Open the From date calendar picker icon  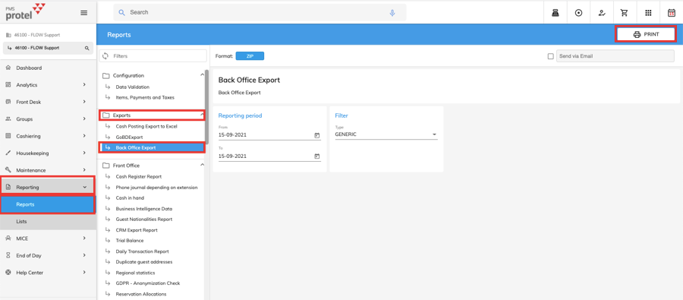(x=316, y=135)
